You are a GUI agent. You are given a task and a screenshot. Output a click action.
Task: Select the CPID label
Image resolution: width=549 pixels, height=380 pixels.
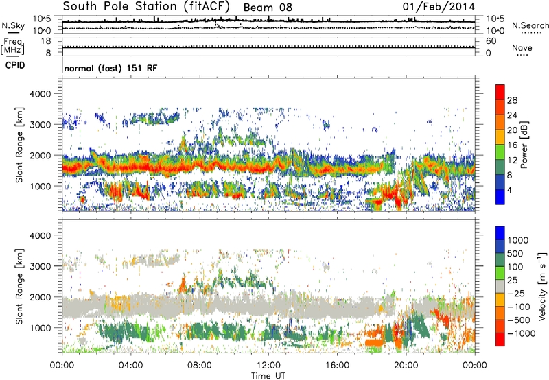coord(15,65)
